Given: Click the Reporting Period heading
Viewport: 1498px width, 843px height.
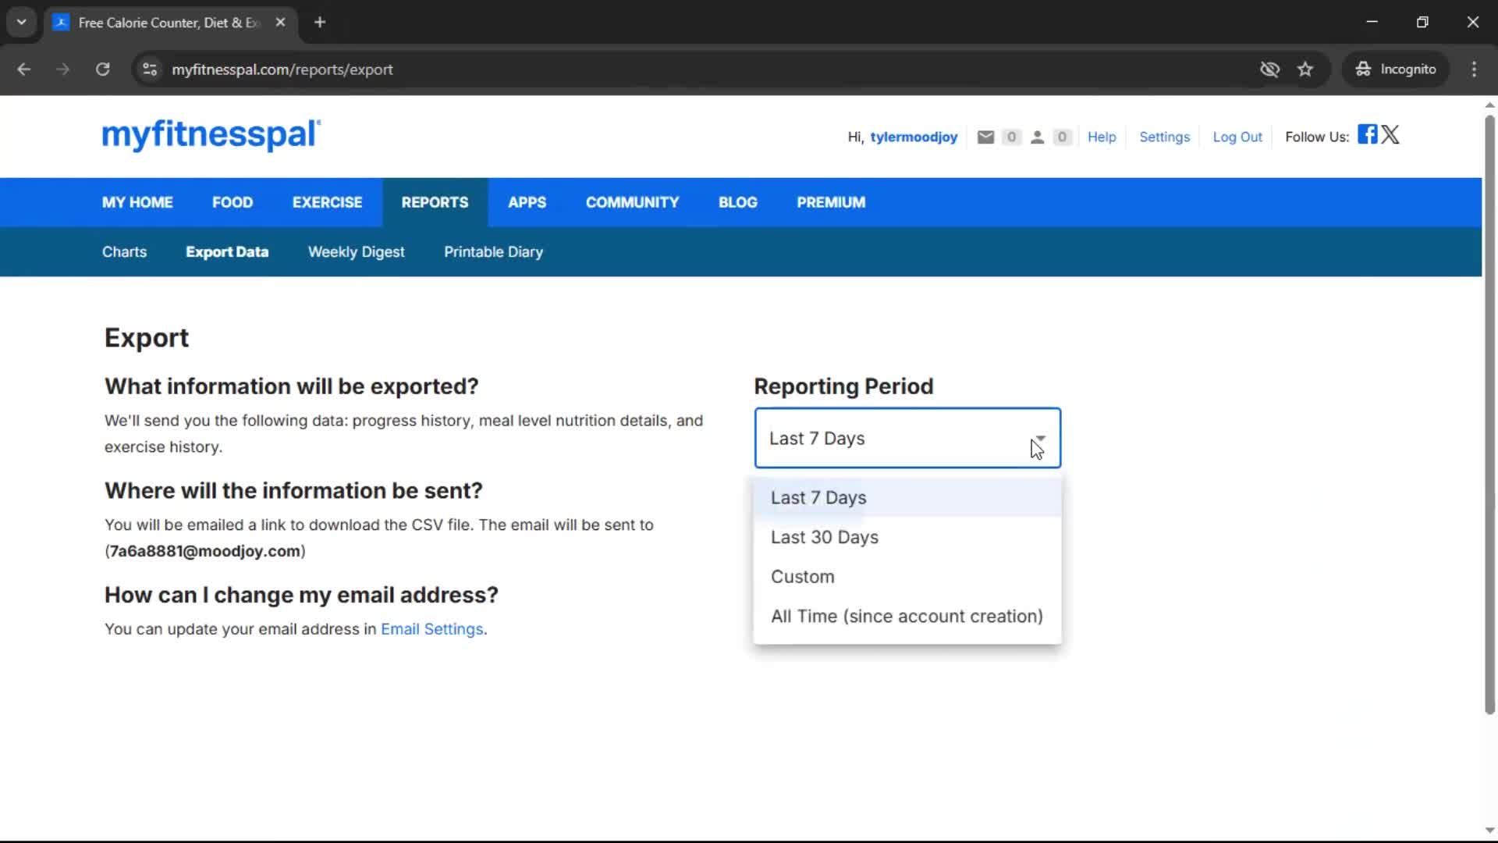Looking at the screenshot, I should [x=843, y=386].
